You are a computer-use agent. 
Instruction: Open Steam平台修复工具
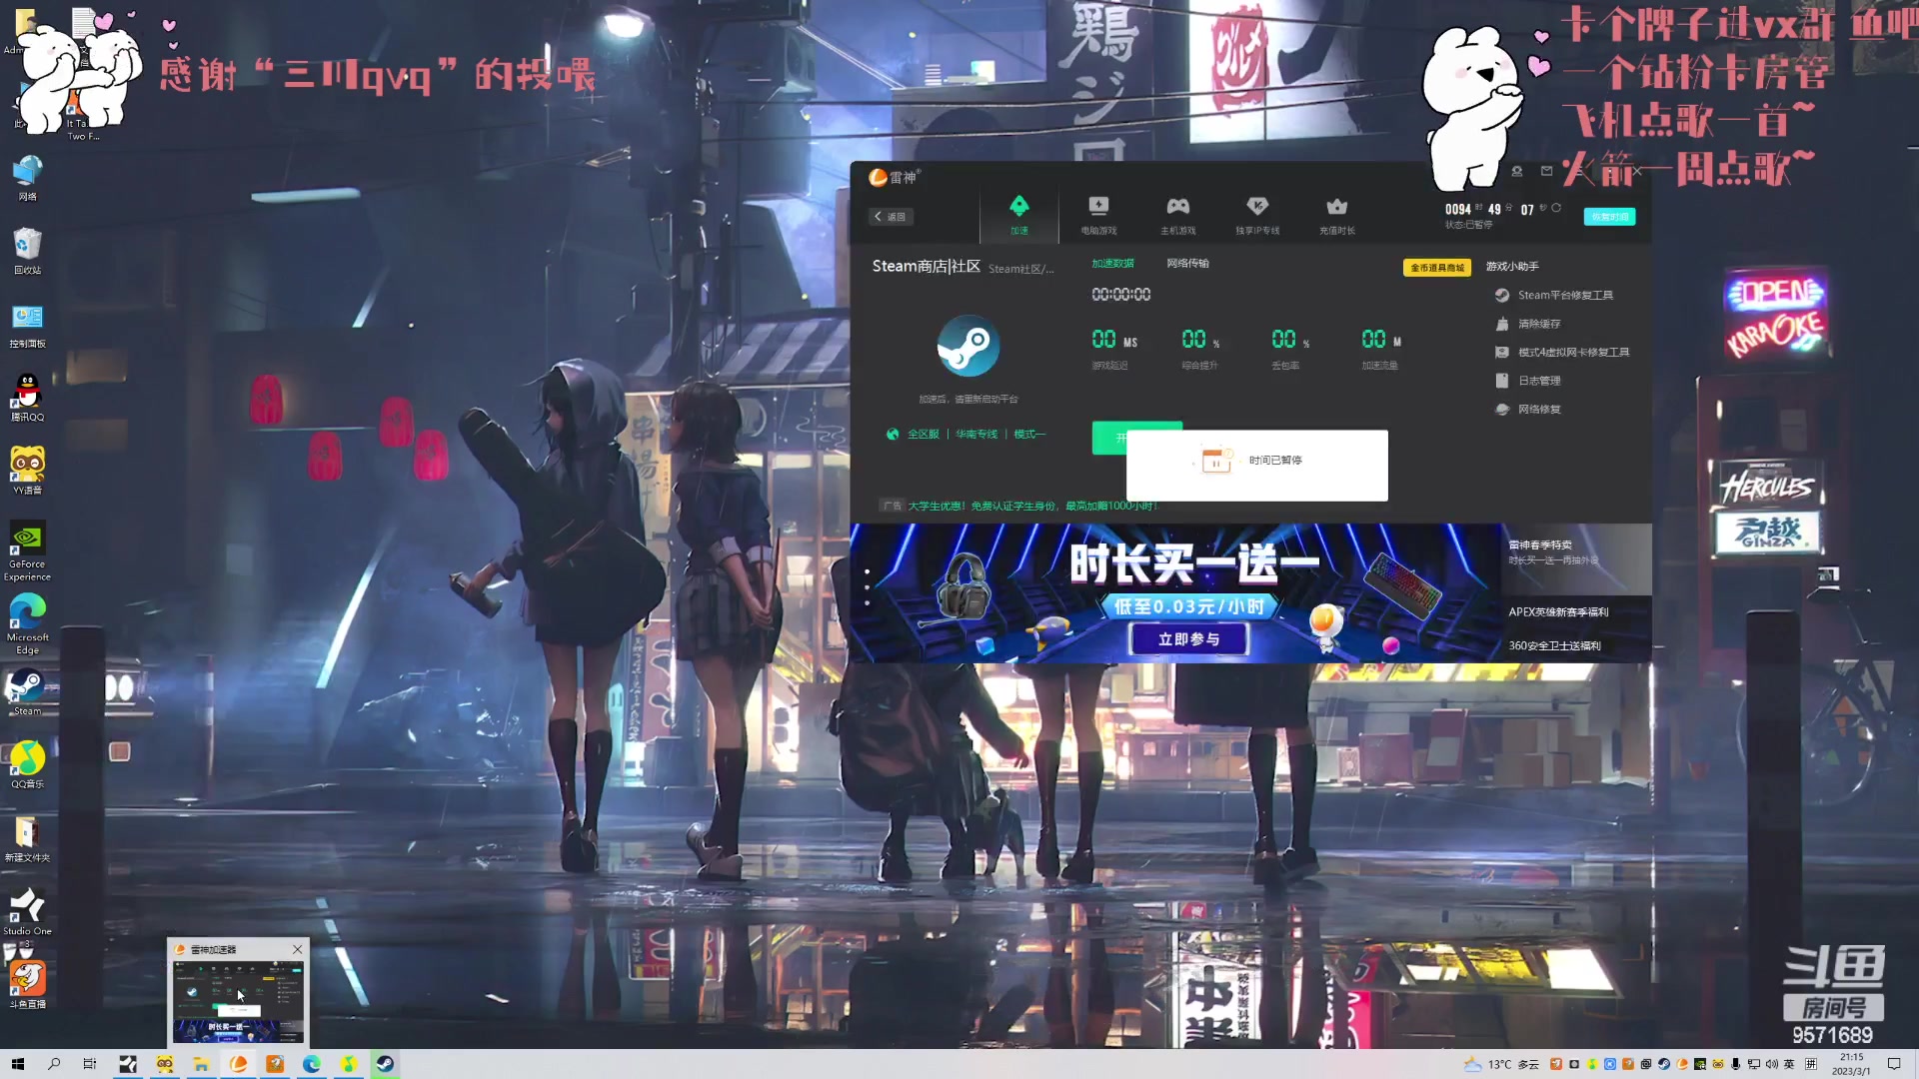[x=1555, y=296]
